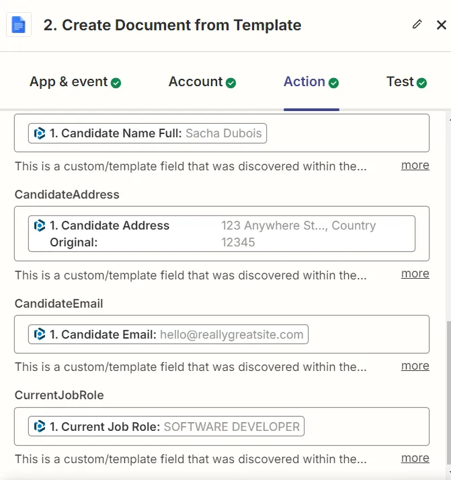Click the Candidate Email pill icon
Screen dimensions: 451x480
click(40, 335)
